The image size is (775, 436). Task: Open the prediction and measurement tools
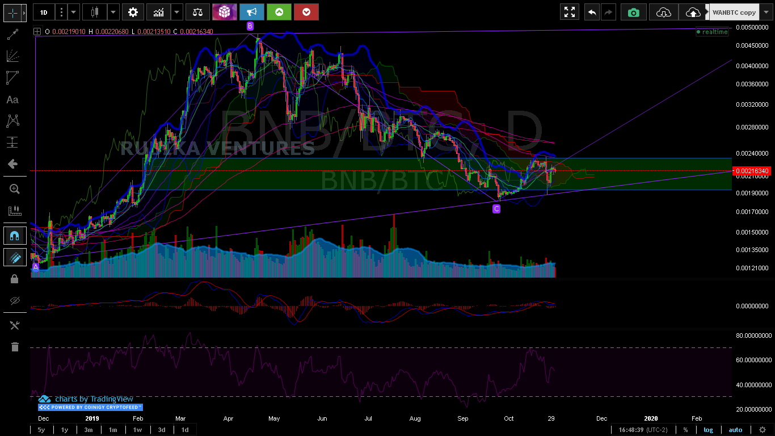tap(12, 142)
